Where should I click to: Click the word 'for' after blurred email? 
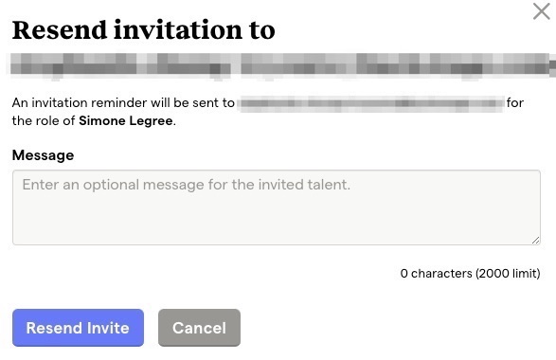click(x=515, y=103)
